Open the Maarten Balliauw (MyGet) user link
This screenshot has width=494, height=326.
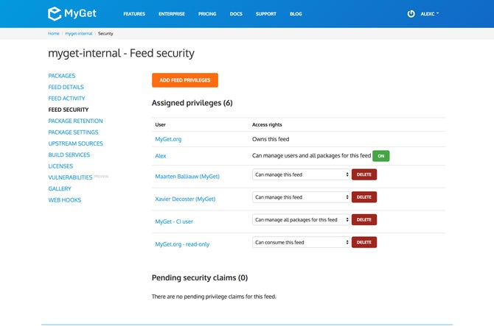pyautogui.click(x=187, y=177)
